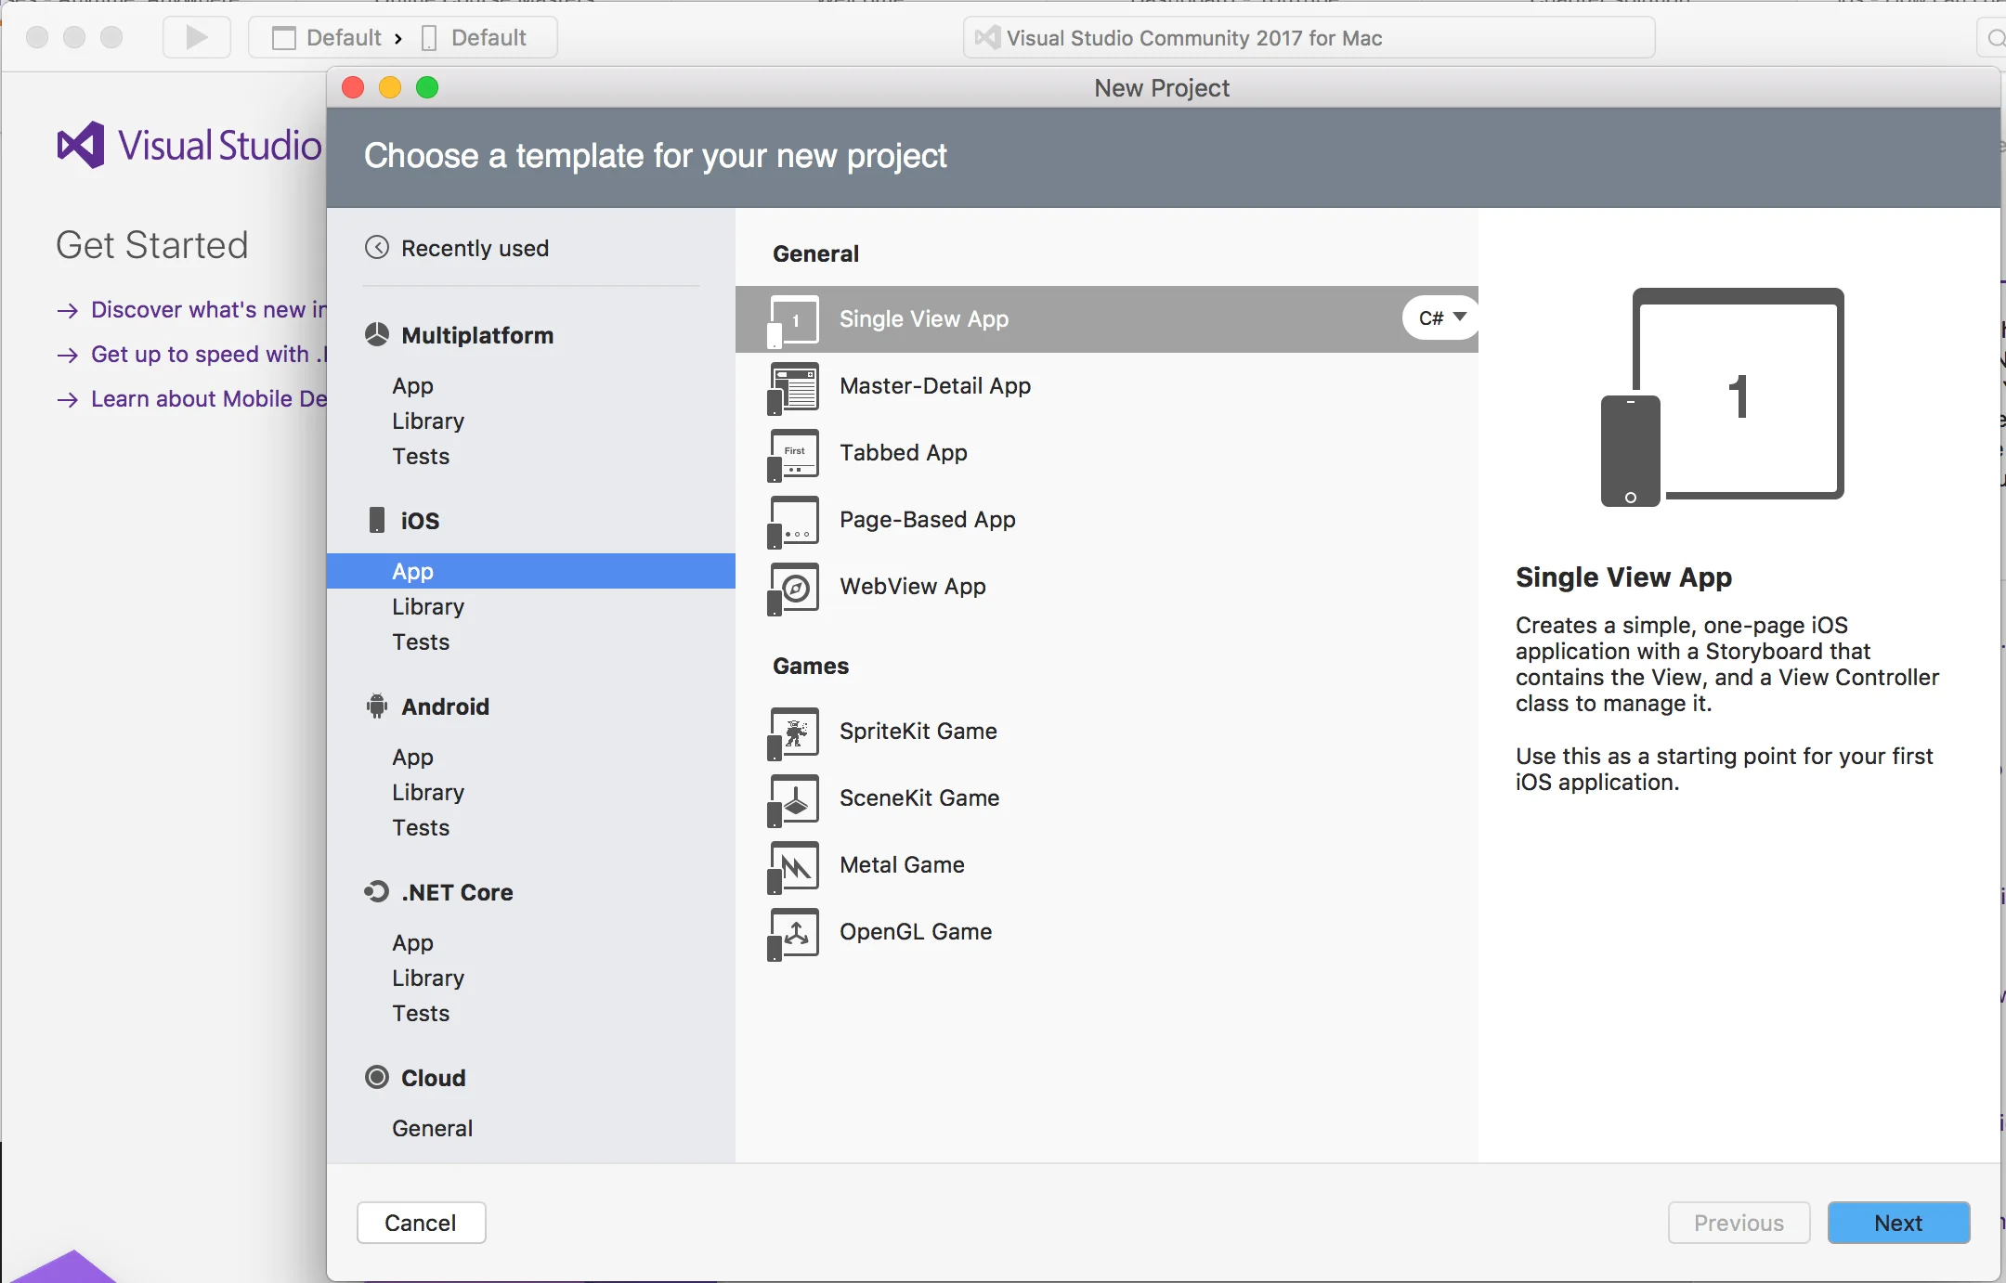Viewport: 2006px width, 1283px height.
Task: Select the Master-Detail App template icon
Action: click(x=793, y=387)
